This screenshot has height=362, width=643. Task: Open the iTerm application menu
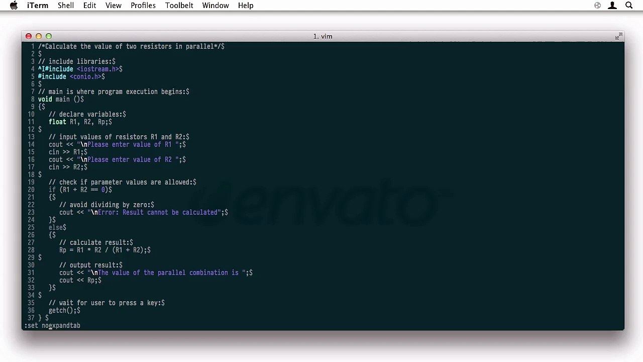tap(38, 6)
